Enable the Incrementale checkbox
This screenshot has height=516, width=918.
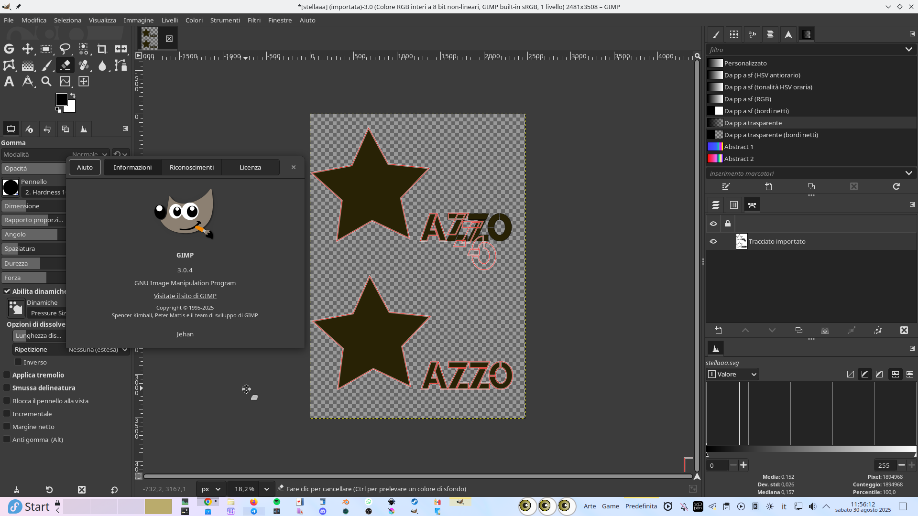pos(7,414)
